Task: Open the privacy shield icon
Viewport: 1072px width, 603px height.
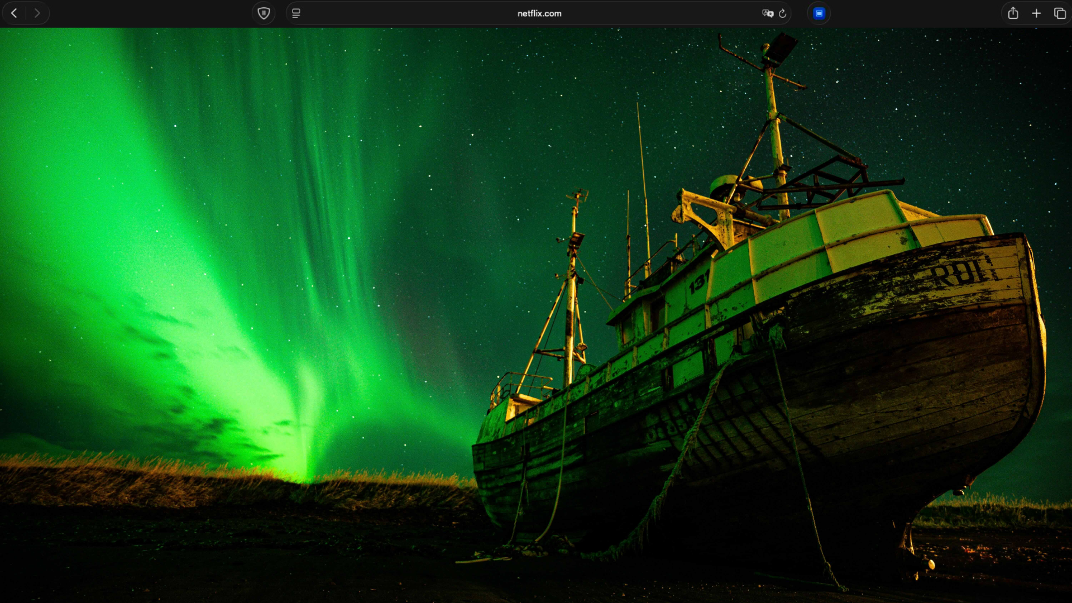Action: tap(264, 13)
